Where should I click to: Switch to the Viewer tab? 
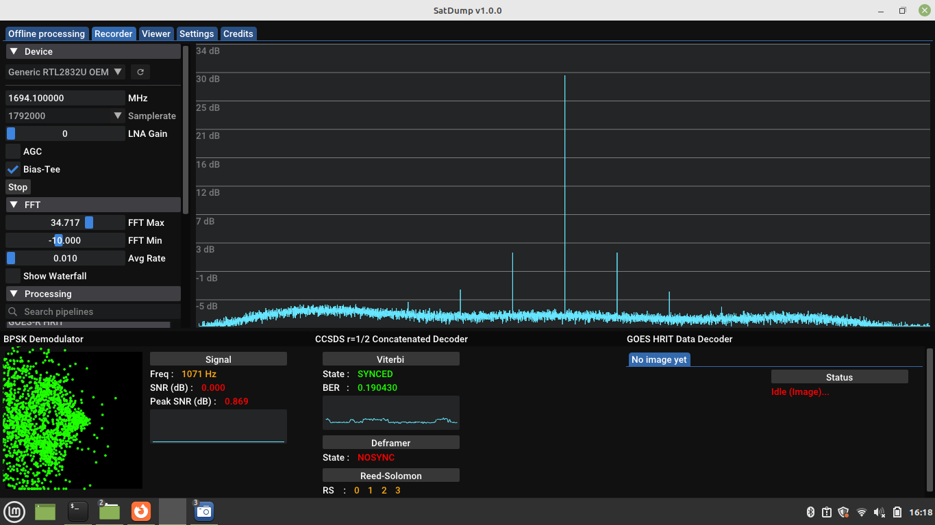[x=155, y=33]
